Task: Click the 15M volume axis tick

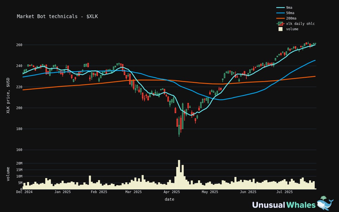Action: (19, 170)
